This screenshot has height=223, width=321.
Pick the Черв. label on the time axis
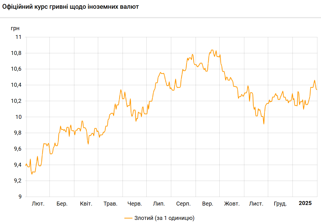[x=135, y=204]
